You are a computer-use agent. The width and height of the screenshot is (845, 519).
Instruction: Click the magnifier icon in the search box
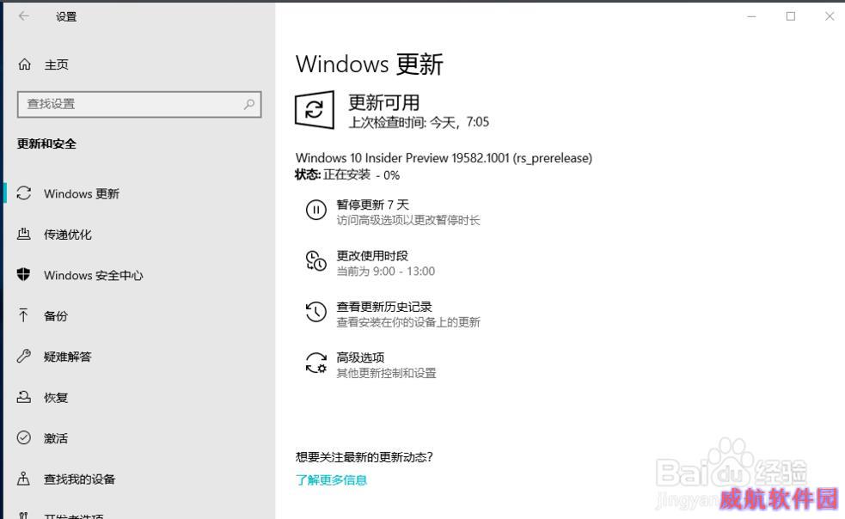pos(249,104)
